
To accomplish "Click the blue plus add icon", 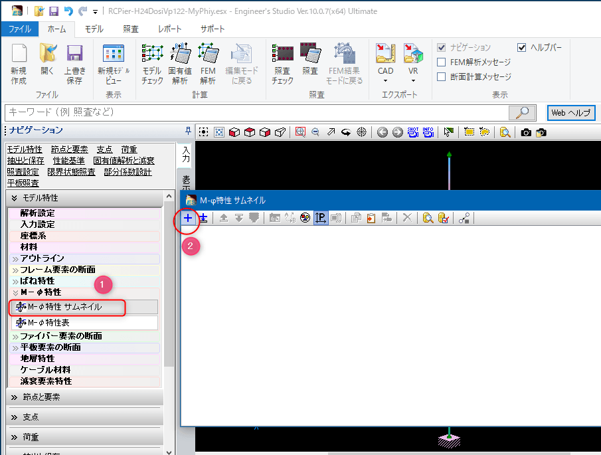I will point(188,218).
